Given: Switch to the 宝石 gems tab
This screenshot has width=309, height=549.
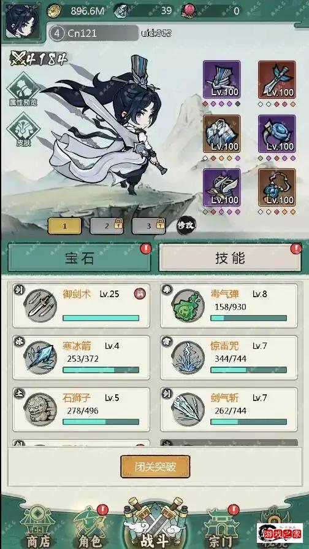Looking at the screenshot, I should (x=79, y=258).
